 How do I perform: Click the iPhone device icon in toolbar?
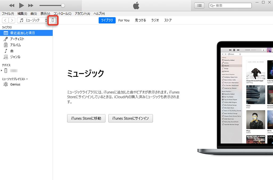53,20
